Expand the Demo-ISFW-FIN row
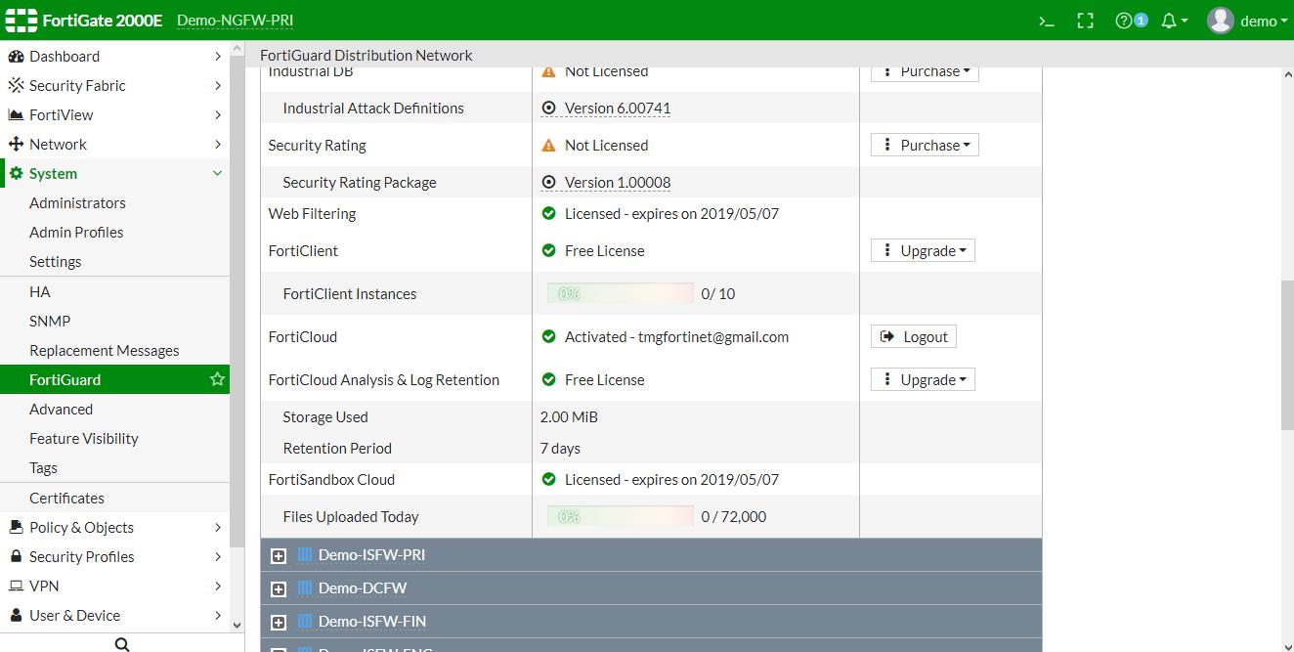This screenshot has height=652, width=1294. coord(279,622)
